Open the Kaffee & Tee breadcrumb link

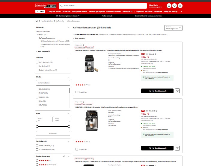pos(60,21)
